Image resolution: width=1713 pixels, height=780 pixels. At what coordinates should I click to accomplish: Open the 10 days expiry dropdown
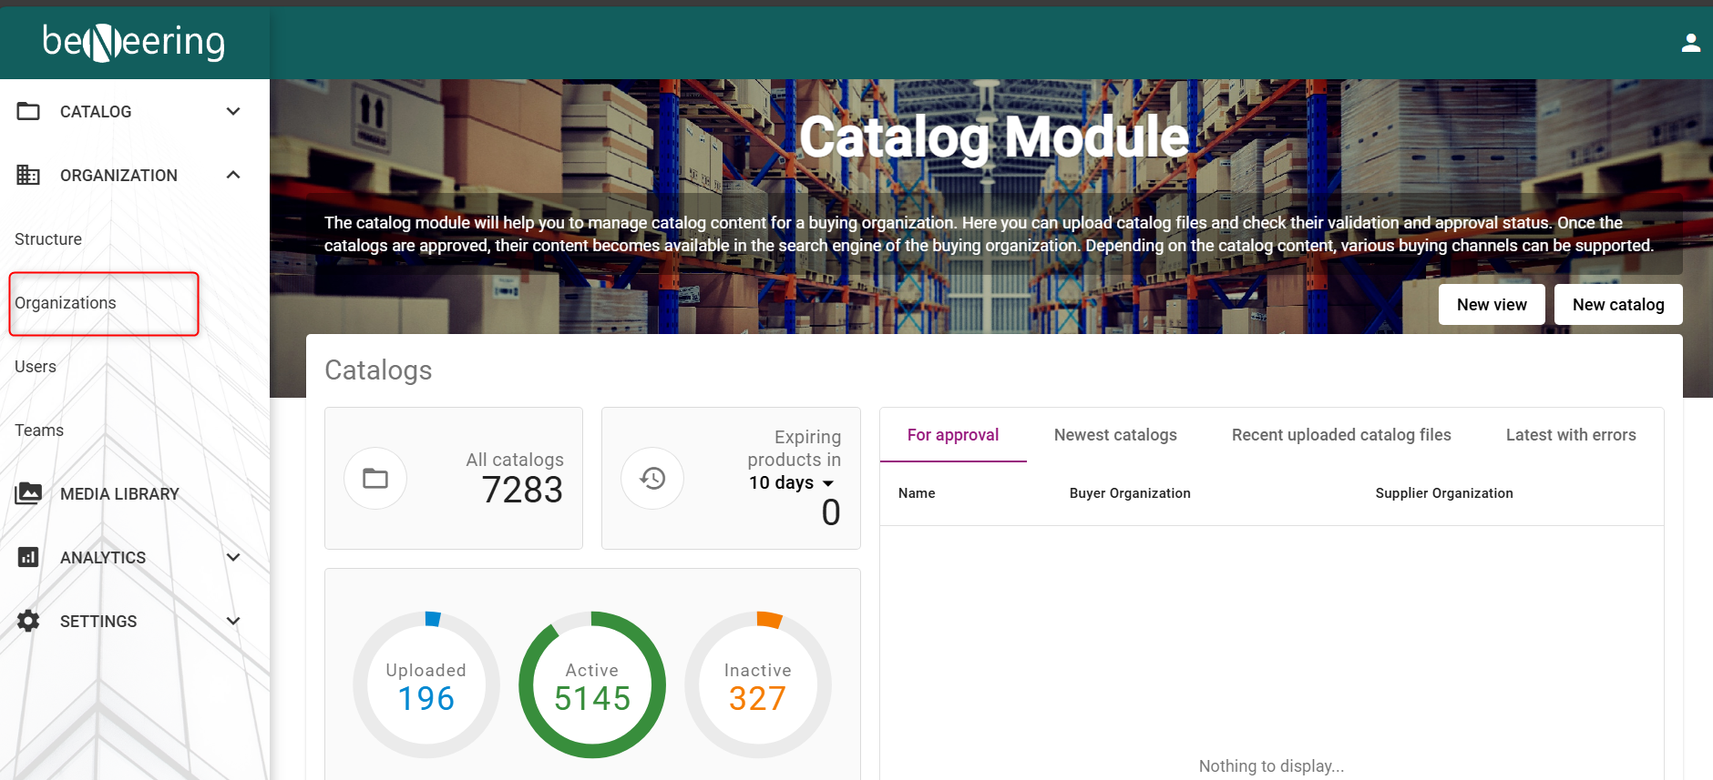pos(791,482)
